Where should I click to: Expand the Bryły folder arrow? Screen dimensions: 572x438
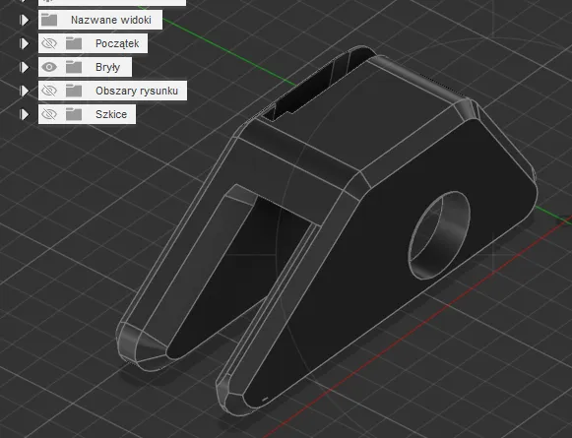coord(25,67)
